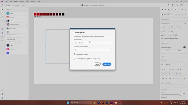Click the Home icon

pyautogui.click(x=2, y=5)
